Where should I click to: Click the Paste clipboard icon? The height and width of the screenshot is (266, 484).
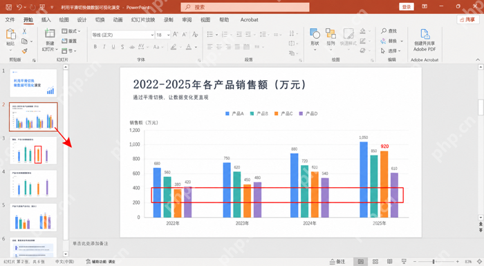click(x=11, y=35)
